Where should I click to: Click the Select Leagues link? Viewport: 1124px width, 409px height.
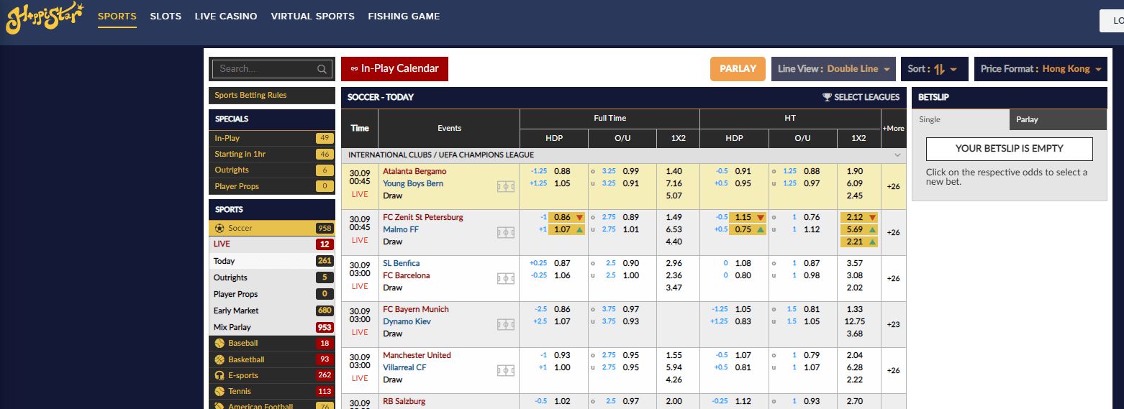pyautogui.click(x=861, y=97)
